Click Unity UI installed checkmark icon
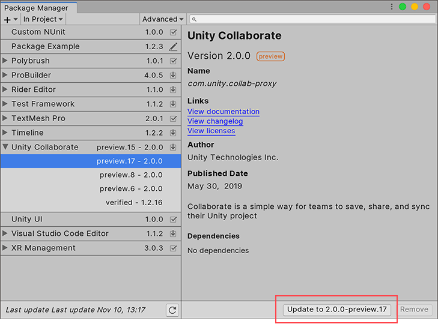This screenshot has width=438, height=330. [173, 219]
